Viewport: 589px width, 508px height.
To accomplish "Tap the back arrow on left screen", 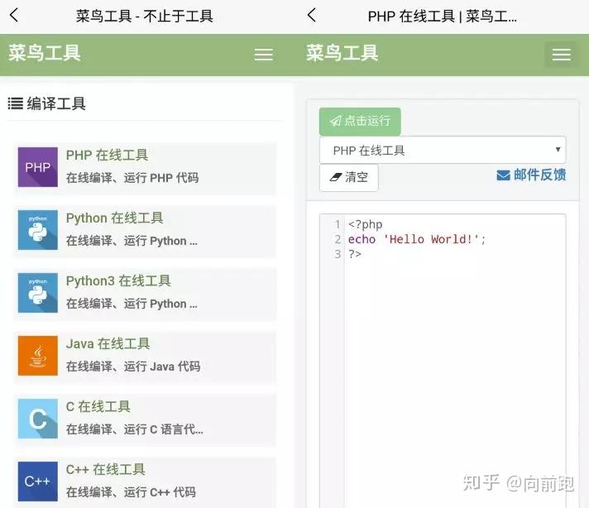I will pyautogui.click(x=14, y=16).
